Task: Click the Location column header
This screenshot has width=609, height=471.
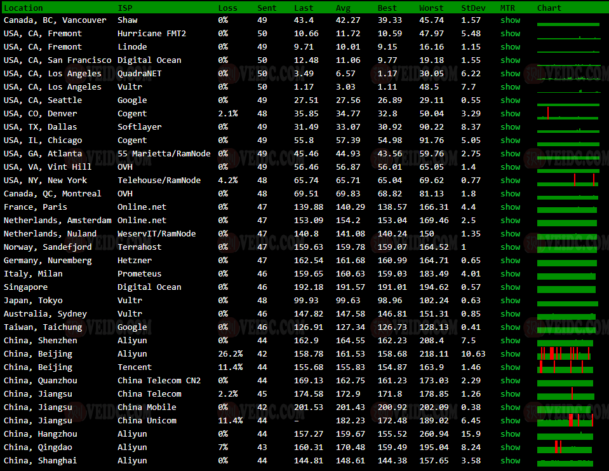Action: click(x=23, y=8)
